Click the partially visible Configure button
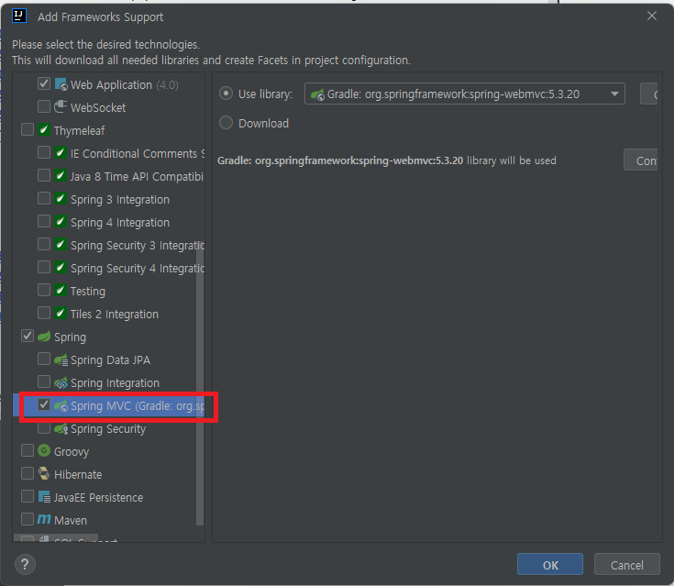This screenshot has width=674, height=586. (x=640, y=160)
